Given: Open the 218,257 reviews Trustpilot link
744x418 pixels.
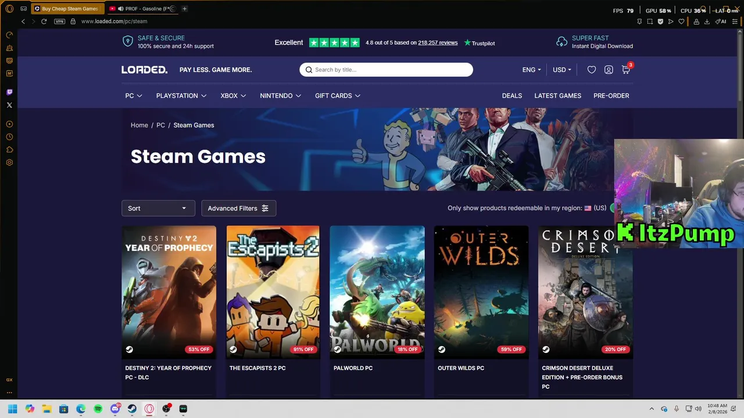Looking at the screenshot, I should click(438, 43).
